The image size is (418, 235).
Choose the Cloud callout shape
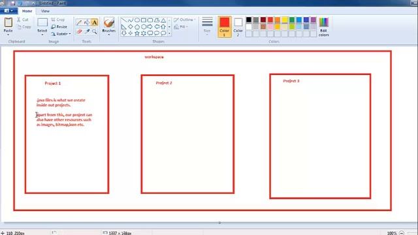pyautogui.click(x=163, y=33)
